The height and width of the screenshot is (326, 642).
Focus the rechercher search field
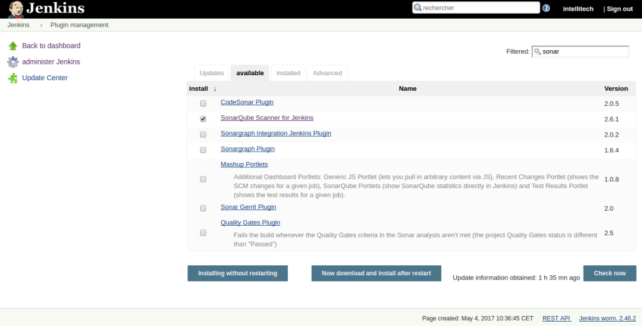pos(476,8)
